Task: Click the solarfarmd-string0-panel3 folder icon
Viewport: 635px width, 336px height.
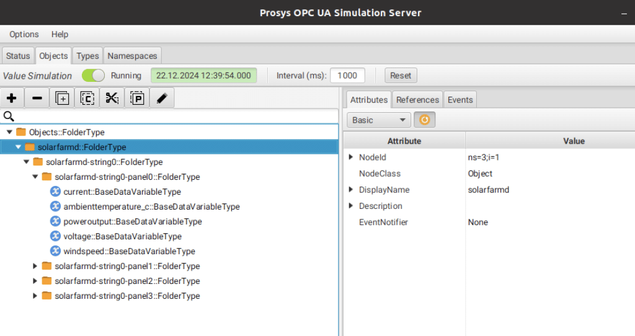Action: point(47,296)
